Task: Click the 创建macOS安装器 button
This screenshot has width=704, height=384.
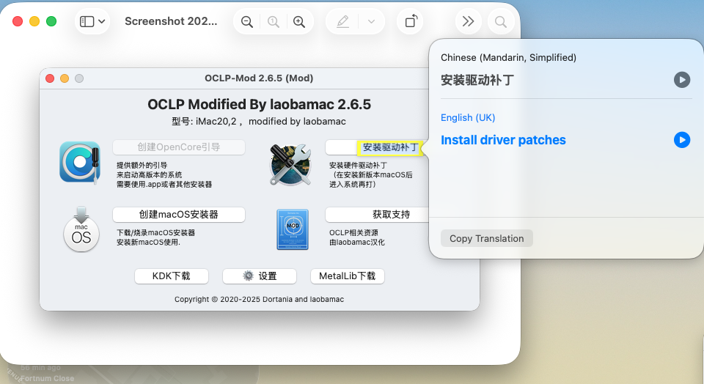Action: (x=179, y=215)
